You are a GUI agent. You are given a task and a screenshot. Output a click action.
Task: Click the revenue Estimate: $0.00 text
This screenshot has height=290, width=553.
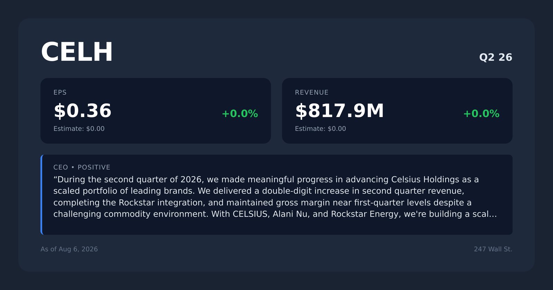320,129
